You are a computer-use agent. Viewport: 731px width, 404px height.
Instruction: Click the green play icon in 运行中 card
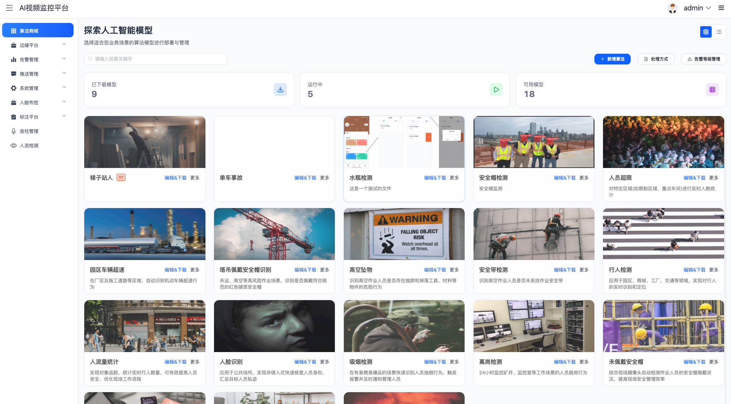[496, 90]
